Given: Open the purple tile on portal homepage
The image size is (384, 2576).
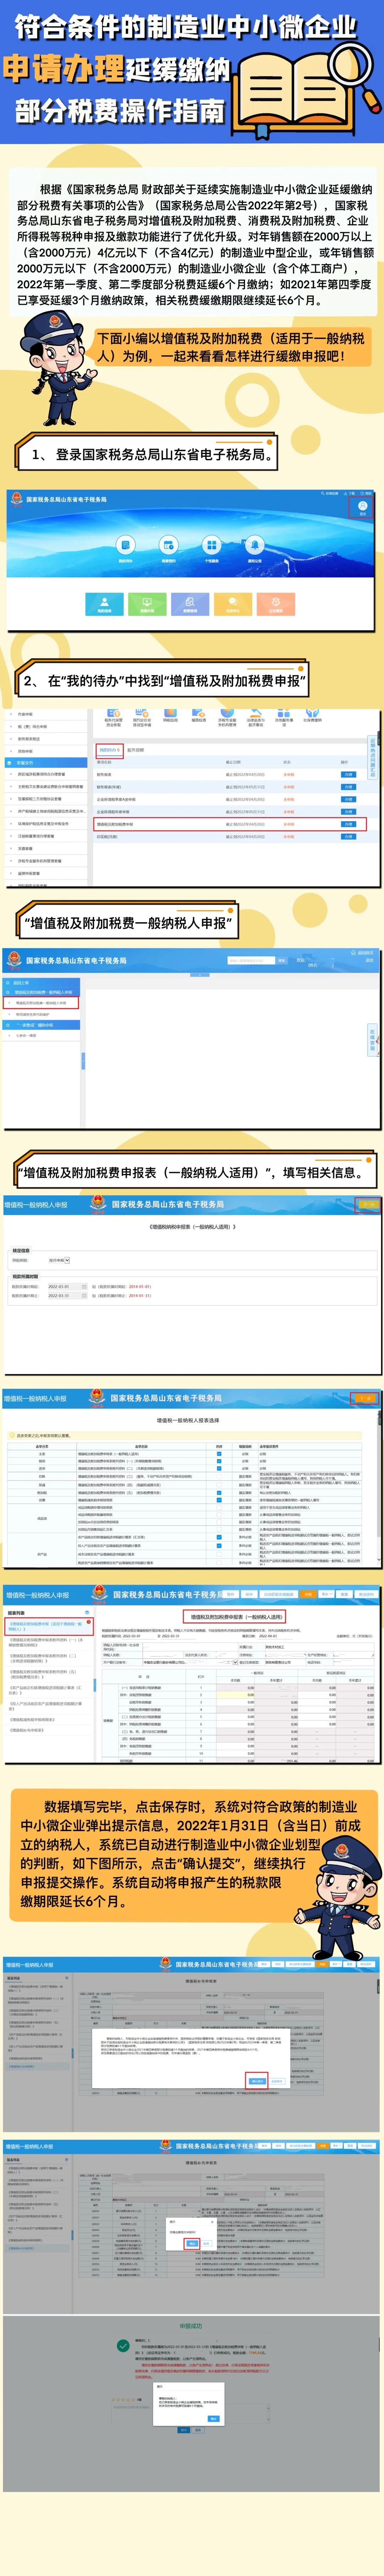Looking at the screenshot, I should 190,604.
